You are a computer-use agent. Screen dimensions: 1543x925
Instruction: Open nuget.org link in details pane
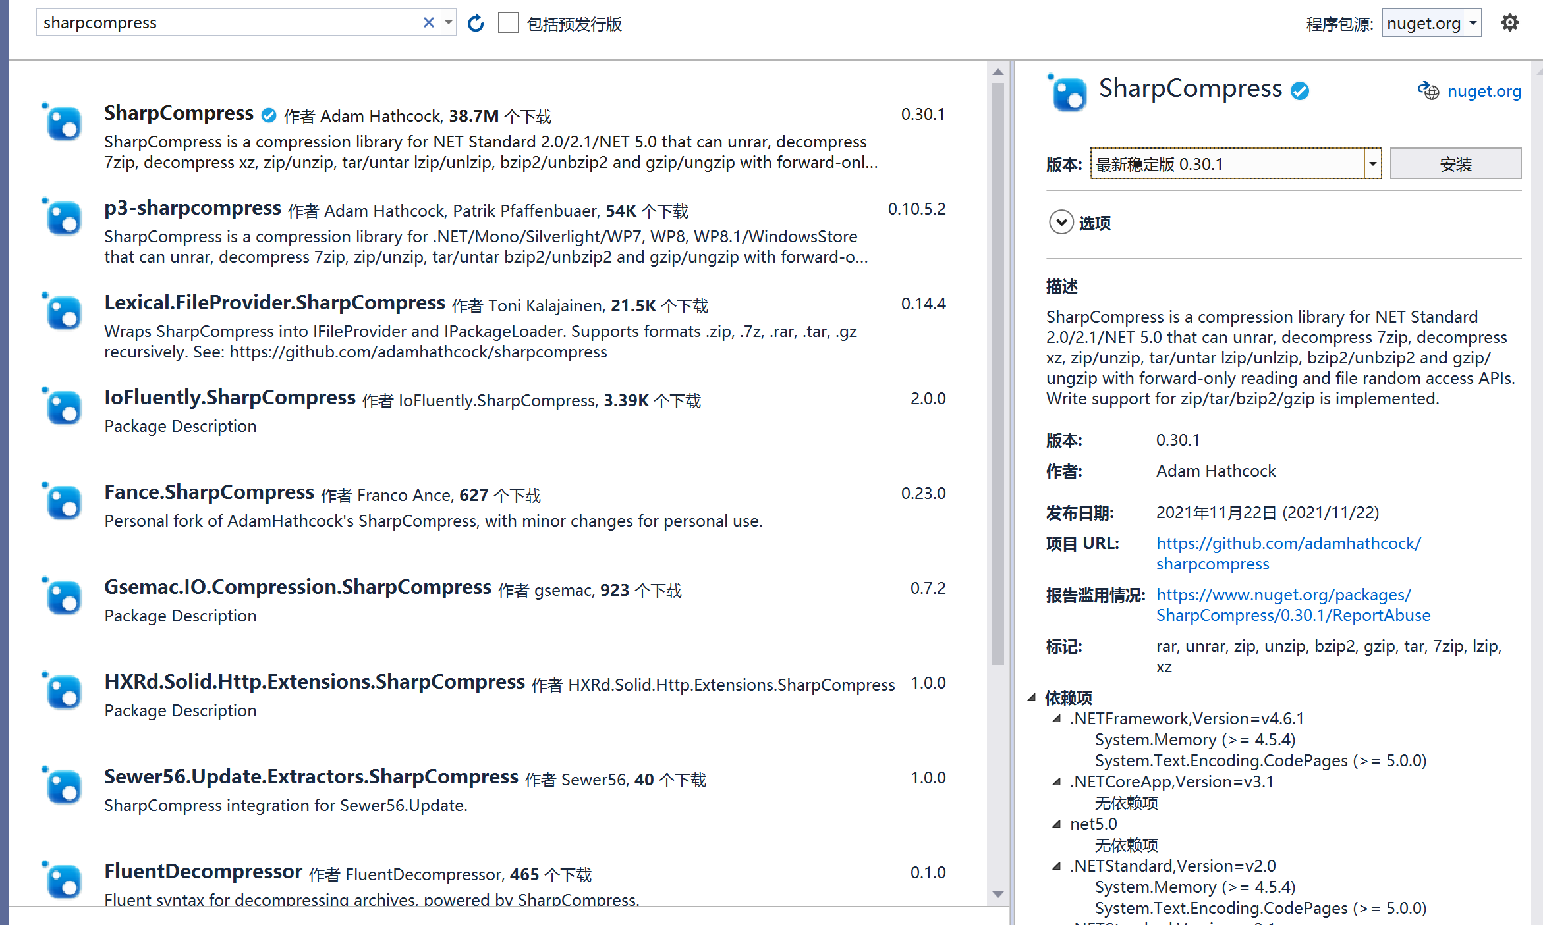1484,91
